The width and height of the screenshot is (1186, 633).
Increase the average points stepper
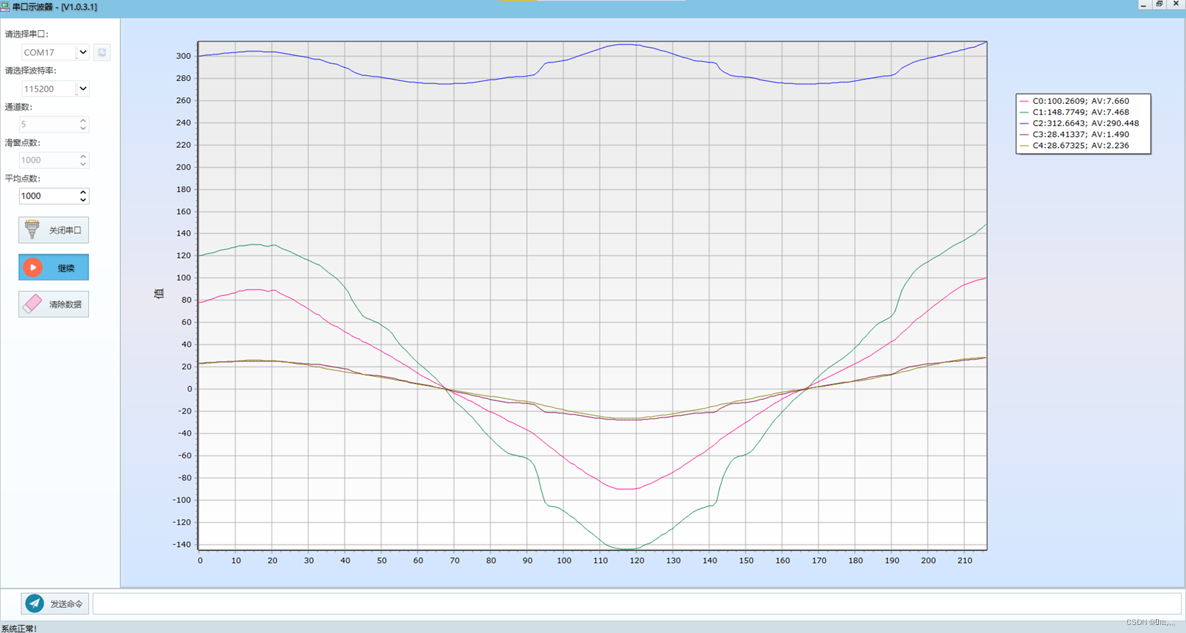click(x=83, y=192)
